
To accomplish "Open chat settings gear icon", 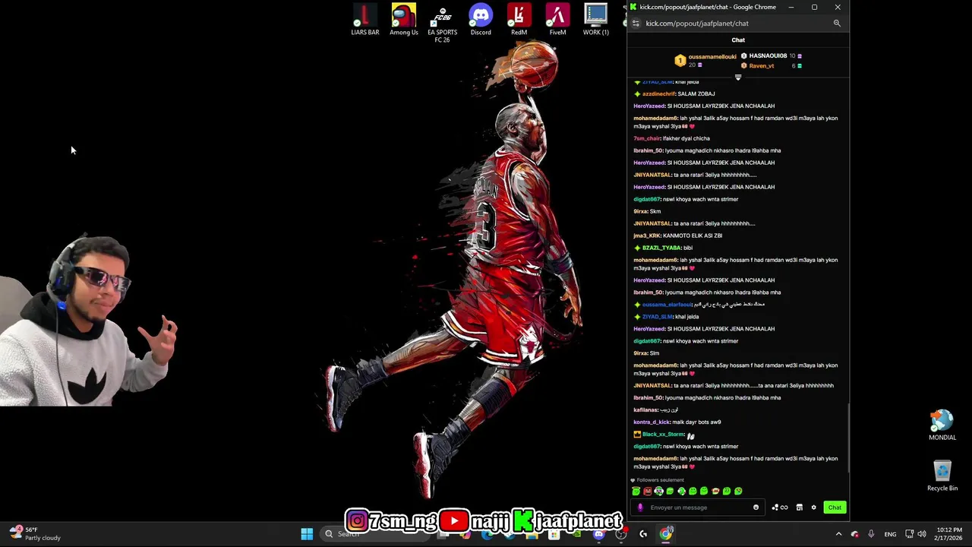I will click(813, 507).
